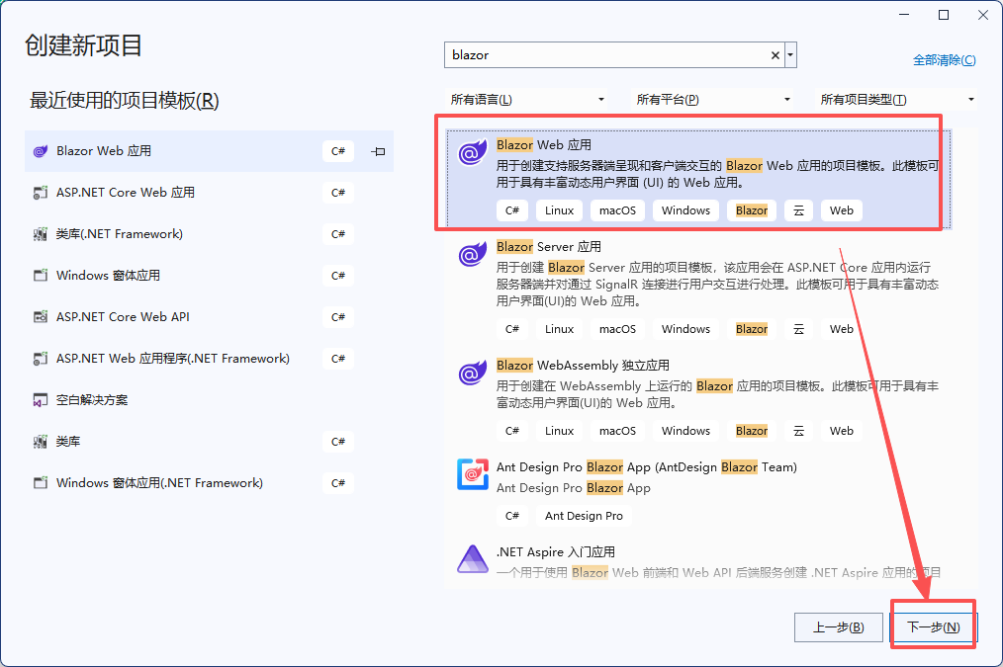Click the ASP.NET Core Web API icon in recent list

[41, 317]
